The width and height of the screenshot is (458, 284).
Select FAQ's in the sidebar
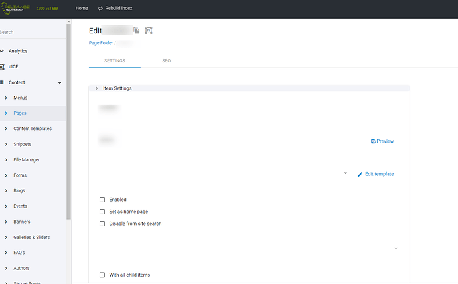pyautogui.click(x=19, y=253)
